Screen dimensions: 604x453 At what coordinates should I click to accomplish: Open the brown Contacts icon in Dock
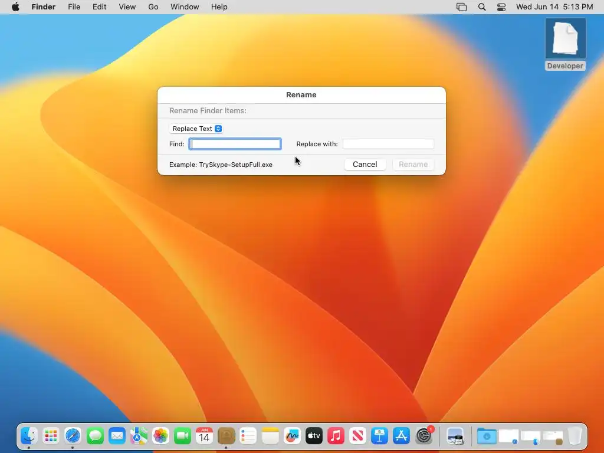click(x=226, y=436)
